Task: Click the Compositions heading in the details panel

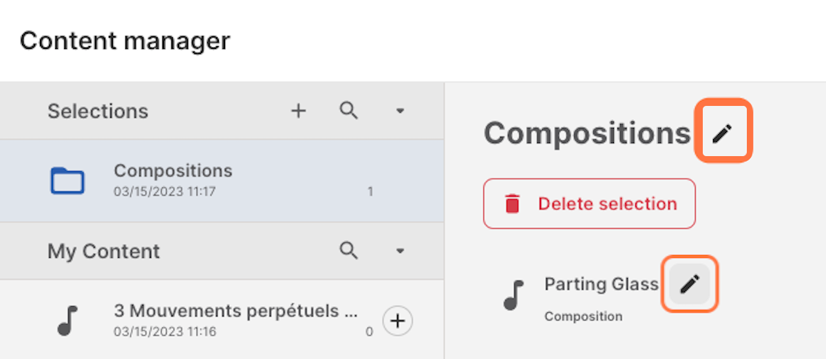Action: [586, 133]
